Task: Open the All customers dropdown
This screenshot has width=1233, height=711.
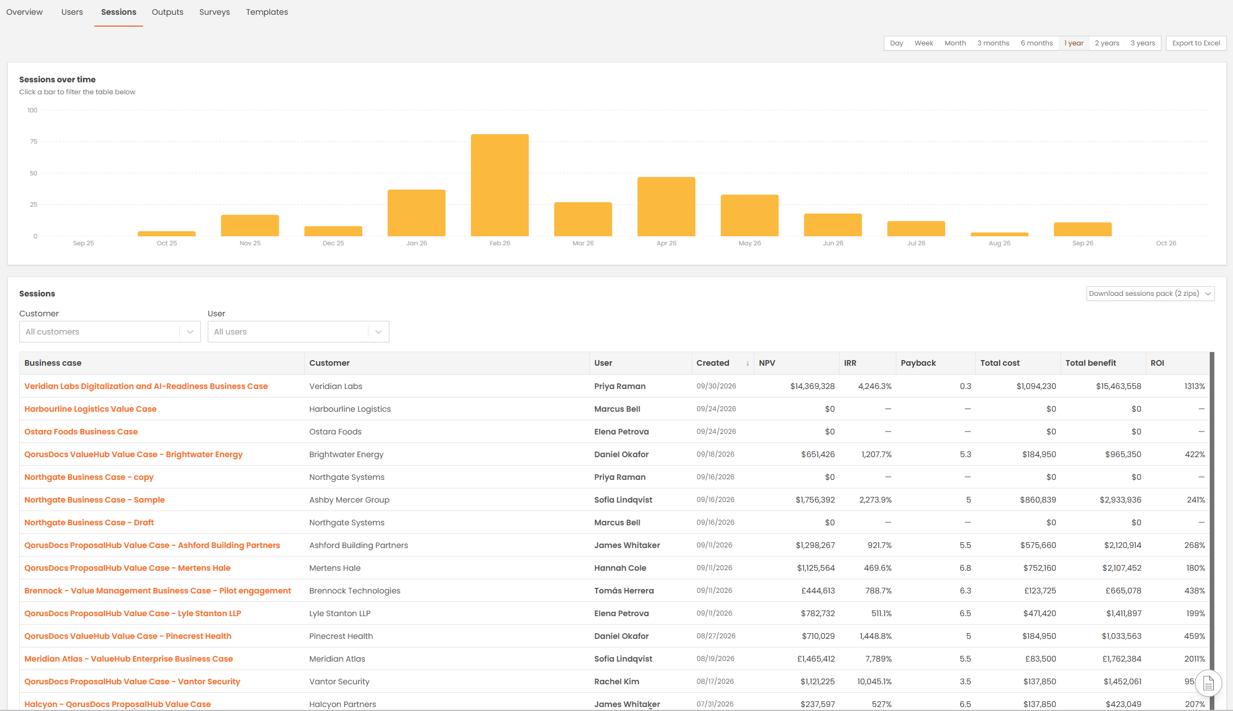Action: click(x=110, y=332)
